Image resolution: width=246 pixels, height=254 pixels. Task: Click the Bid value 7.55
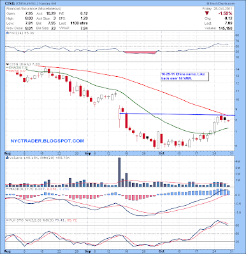[x=52, y=23]
